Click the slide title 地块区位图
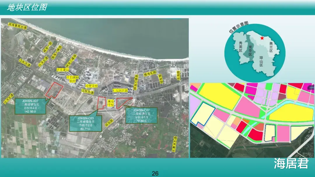The image size is (315, 177). pos(27,7)
